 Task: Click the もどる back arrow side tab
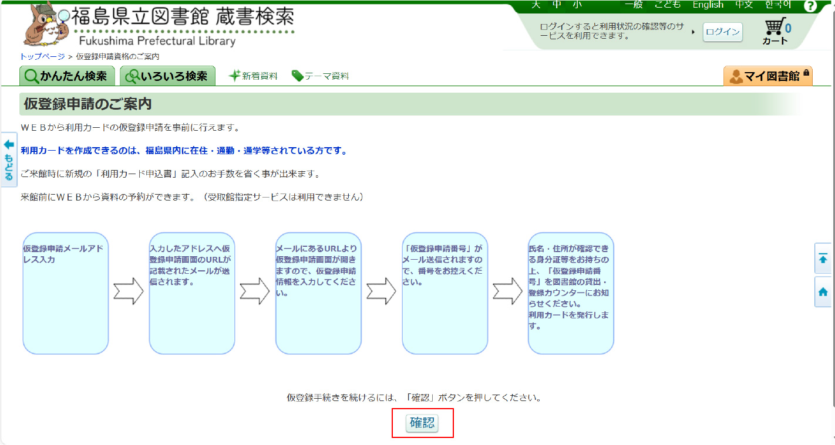9,160
